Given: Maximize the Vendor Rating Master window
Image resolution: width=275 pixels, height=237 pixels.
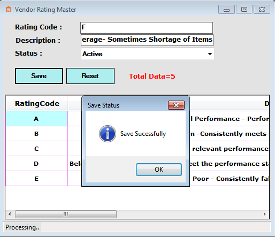Looking at the screenshot, I should pyautogui.click(x=244, y=10).
